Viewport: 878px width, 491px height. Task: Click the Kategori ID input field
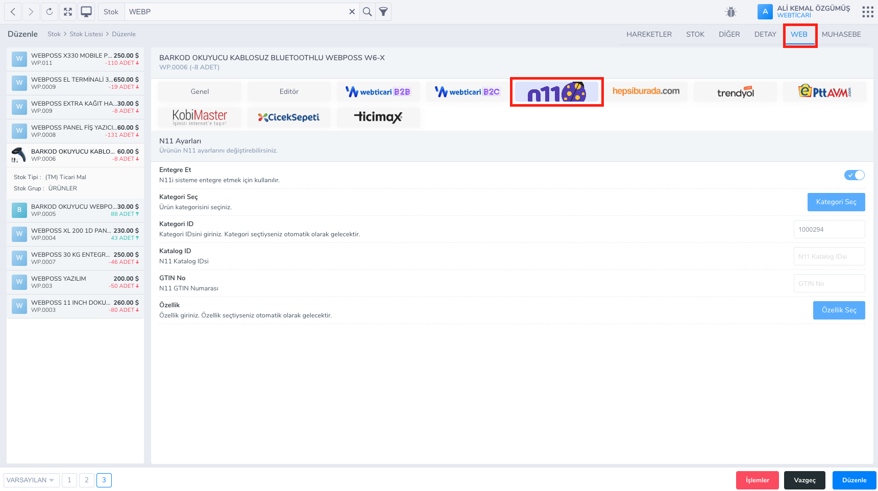828,230
